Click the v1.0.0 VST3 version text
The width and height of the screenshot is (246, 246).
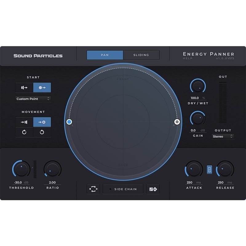click(225, 58)
